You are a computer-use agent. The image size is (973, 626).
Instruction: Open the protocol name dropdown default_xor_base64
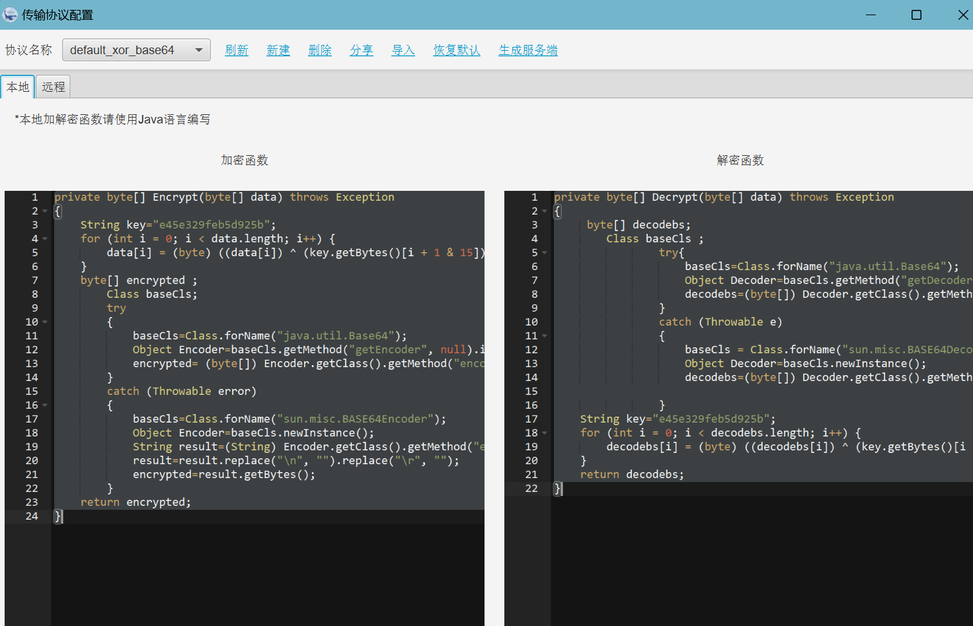point(136,50)
